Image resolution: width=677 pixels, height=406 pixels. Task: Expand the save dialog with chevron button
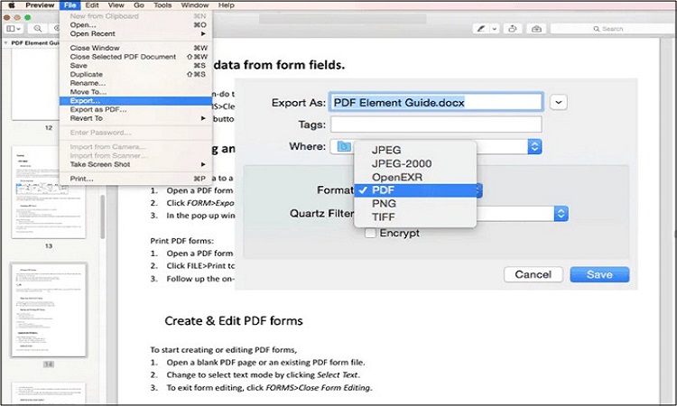(560, 102)
